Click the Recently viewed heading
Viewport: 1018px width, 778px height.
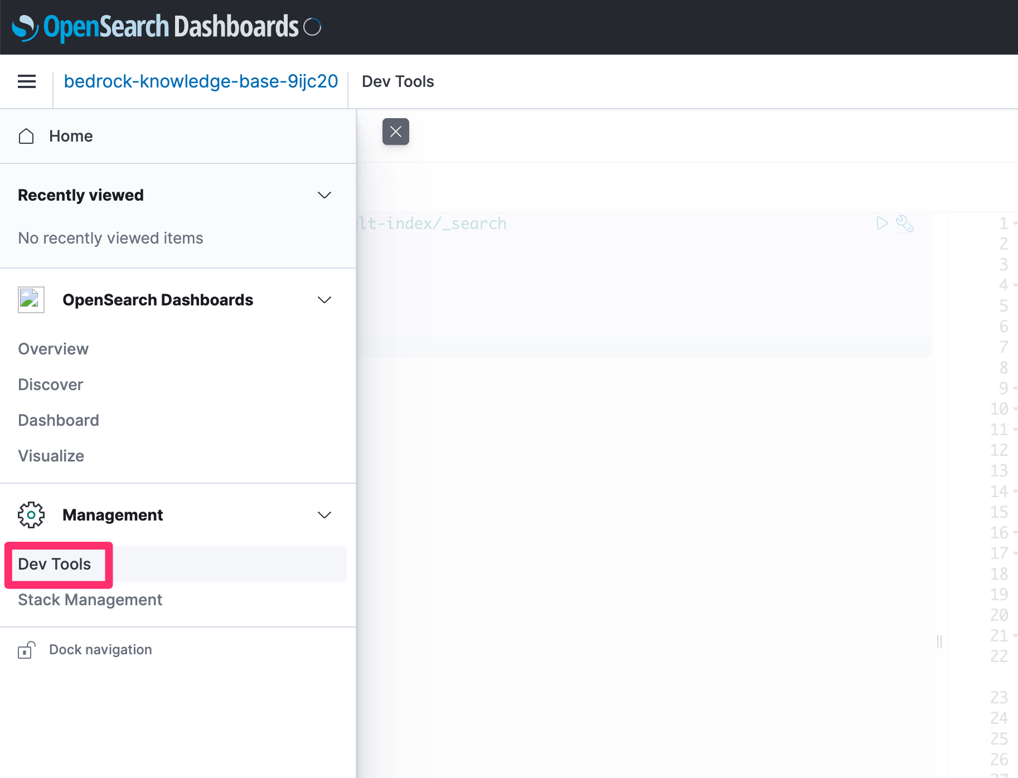[x=81, y=195]
